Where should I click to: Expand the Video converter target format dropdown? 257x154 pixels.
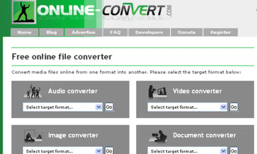187,107
